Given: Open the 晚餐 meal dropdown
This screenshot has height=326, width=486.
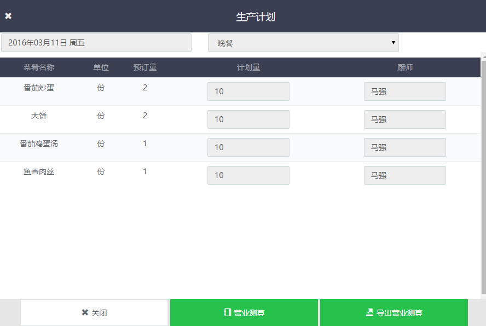Looking at the screenshot, I should click(x=303, y=43).
